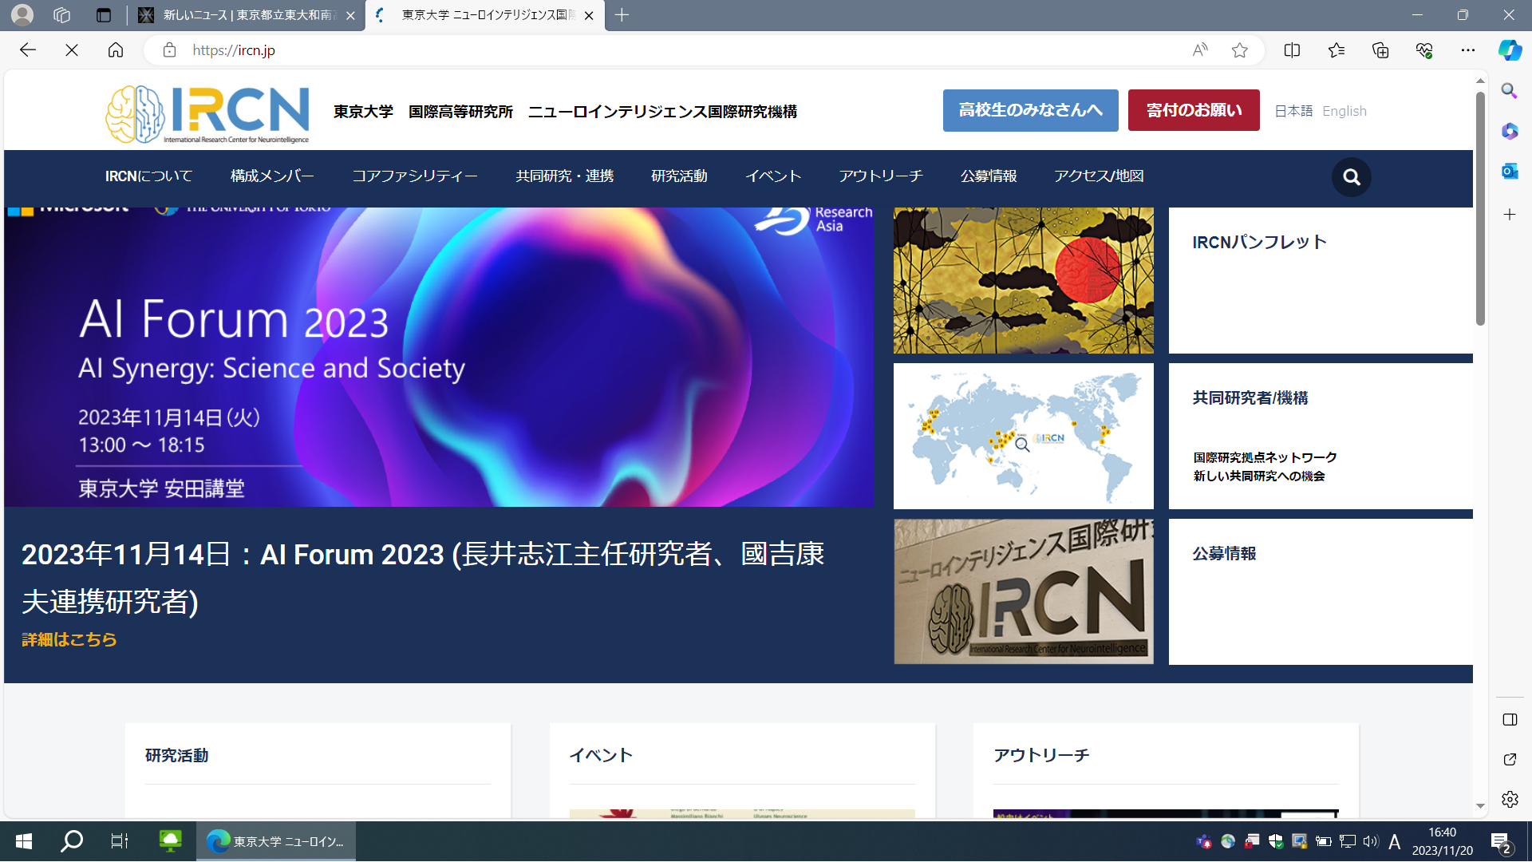Open sidebar settings gear icon

click(x=1510, y=799)
